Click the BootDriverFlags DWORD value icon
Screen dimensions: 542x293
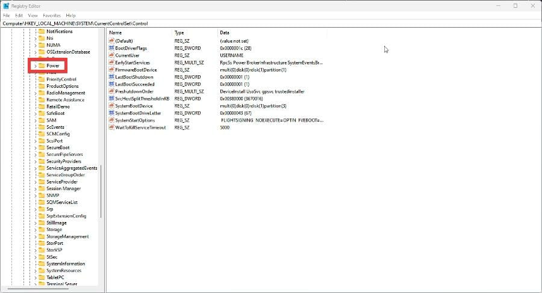coord(111,48)
